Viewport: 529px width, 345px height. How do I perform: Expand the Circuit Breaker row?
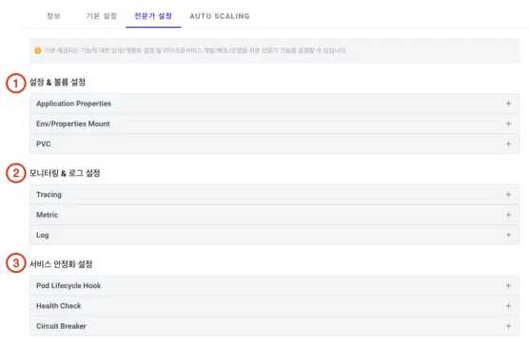tap(274, 326)
